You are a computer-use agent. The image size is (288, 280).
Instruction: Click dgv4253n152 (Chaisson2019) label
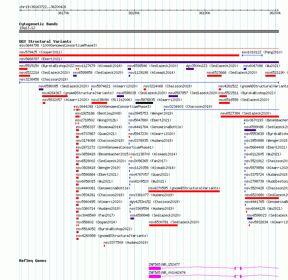tap(155, 202)
